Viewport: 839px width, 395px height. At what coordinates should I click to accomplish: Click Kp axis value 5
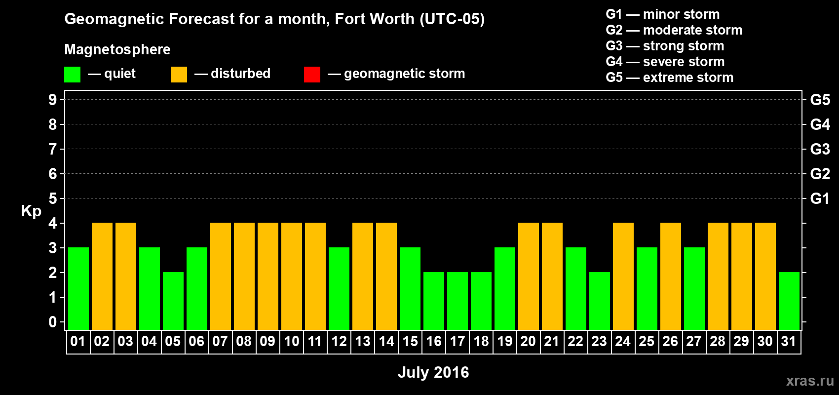53,199
